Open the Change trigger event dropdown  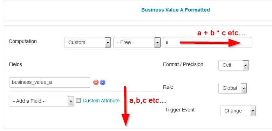(x=238, y=111)
